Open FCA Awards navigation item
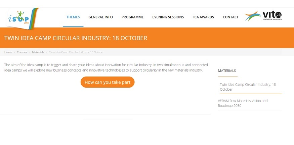Image resolution: width=294 pixels, height=145 pixels. [x=203, y=17]
